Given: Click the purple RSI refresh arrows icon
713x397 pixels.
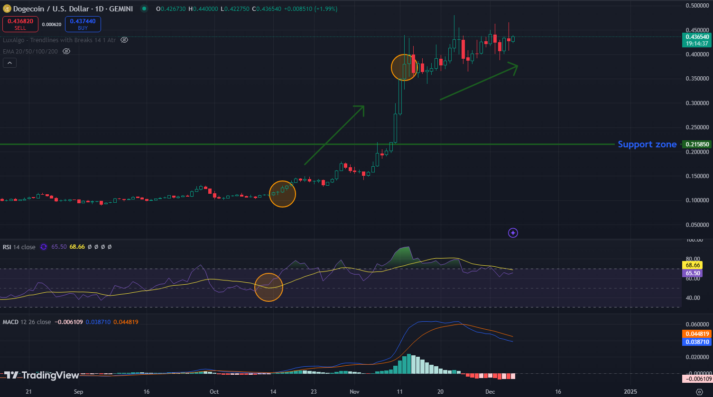Looking at the screenshot, I should pos(44,247).
